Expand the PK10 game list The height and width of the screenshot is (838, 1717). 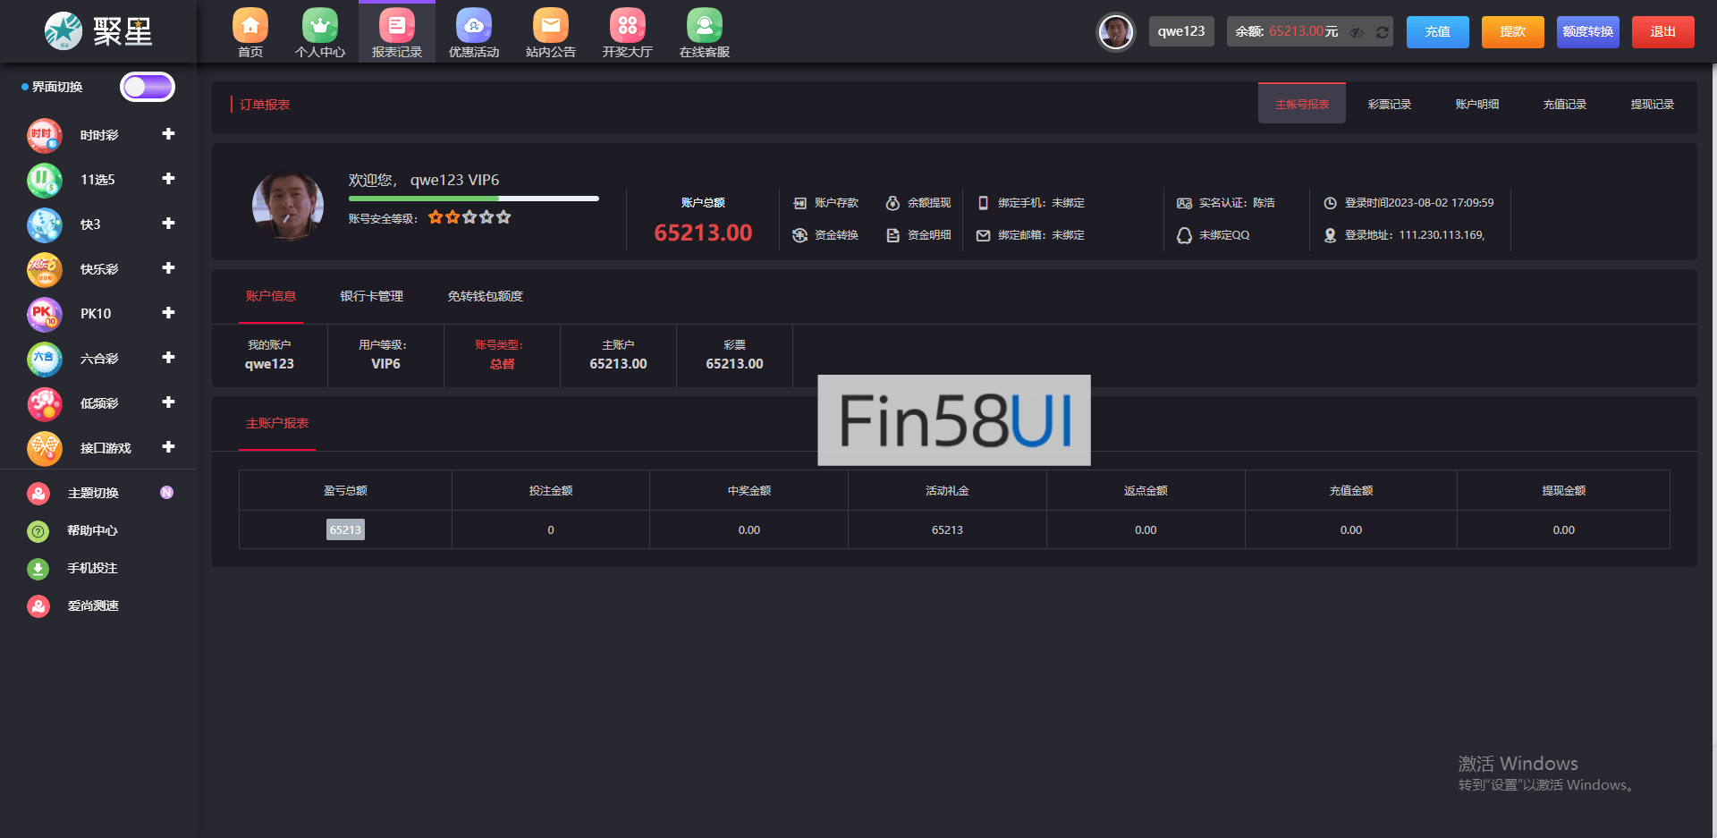click(x=168, y=313)
